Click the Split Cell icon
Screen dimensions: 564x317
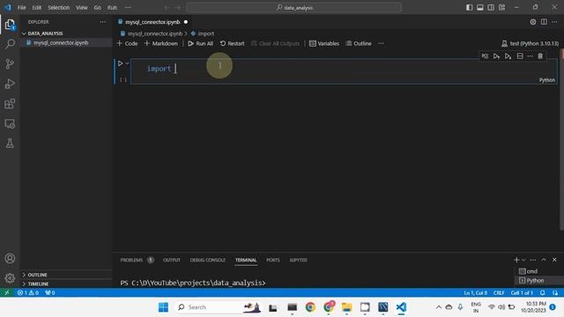(520, 56)
